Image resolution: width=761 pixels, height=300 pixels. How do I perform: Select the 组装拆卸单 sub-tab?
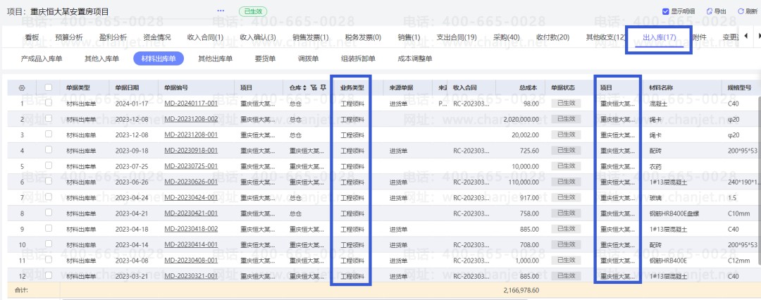pyautogui.click(x=358, y=58)
